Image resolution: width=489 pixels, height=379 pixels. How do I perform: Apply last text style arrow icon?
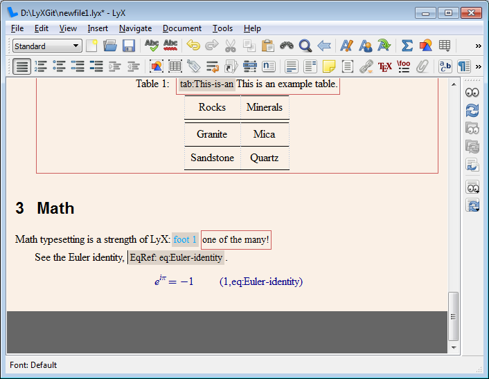pos(384,46)
